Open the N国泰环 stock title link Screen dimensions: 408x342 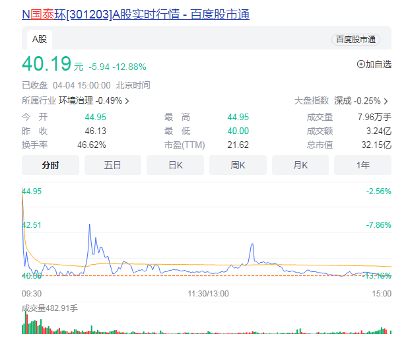[135, 14]
